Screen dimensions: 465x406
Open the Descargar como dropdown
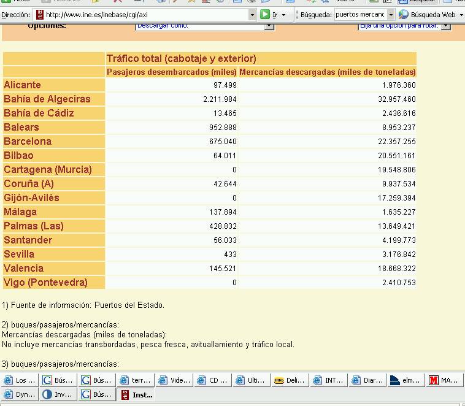[269, 26]
